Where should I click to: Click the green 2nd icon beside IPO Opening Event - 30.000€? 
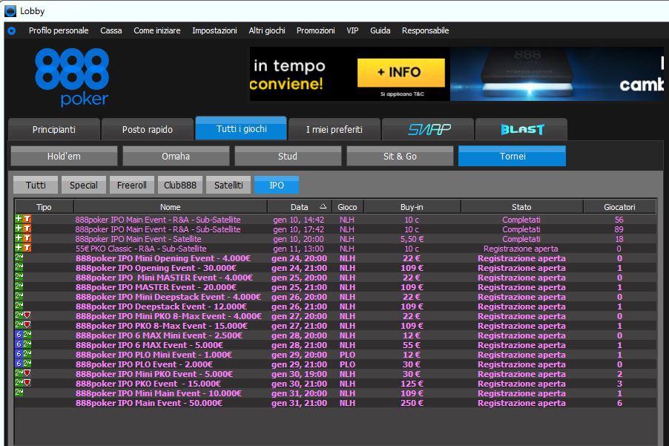[x=19, y=267]
